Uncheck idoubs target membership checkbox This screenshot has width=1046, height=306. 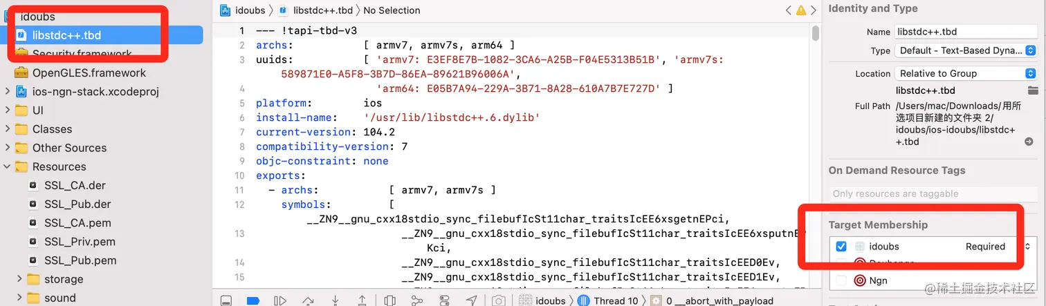pyautogui.click(x=841, y=247)
